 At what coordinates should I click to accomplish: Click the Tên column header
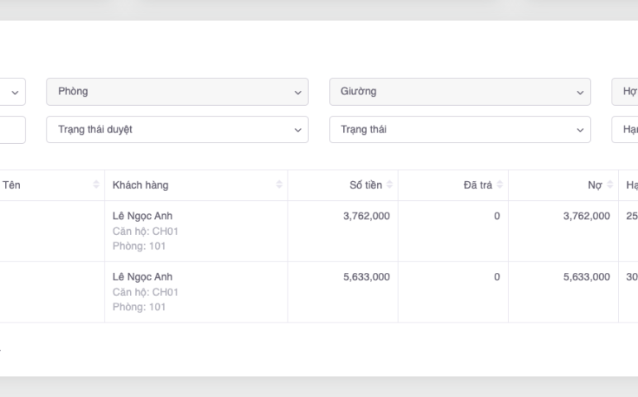12,185
